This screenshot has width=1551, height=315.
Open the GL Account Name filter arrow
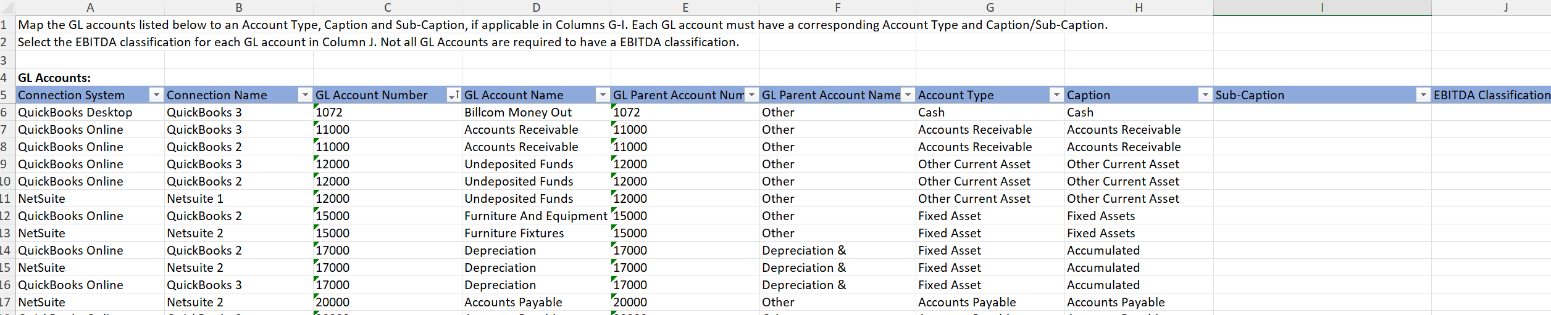pyautogui.click(x=602, y=95)
